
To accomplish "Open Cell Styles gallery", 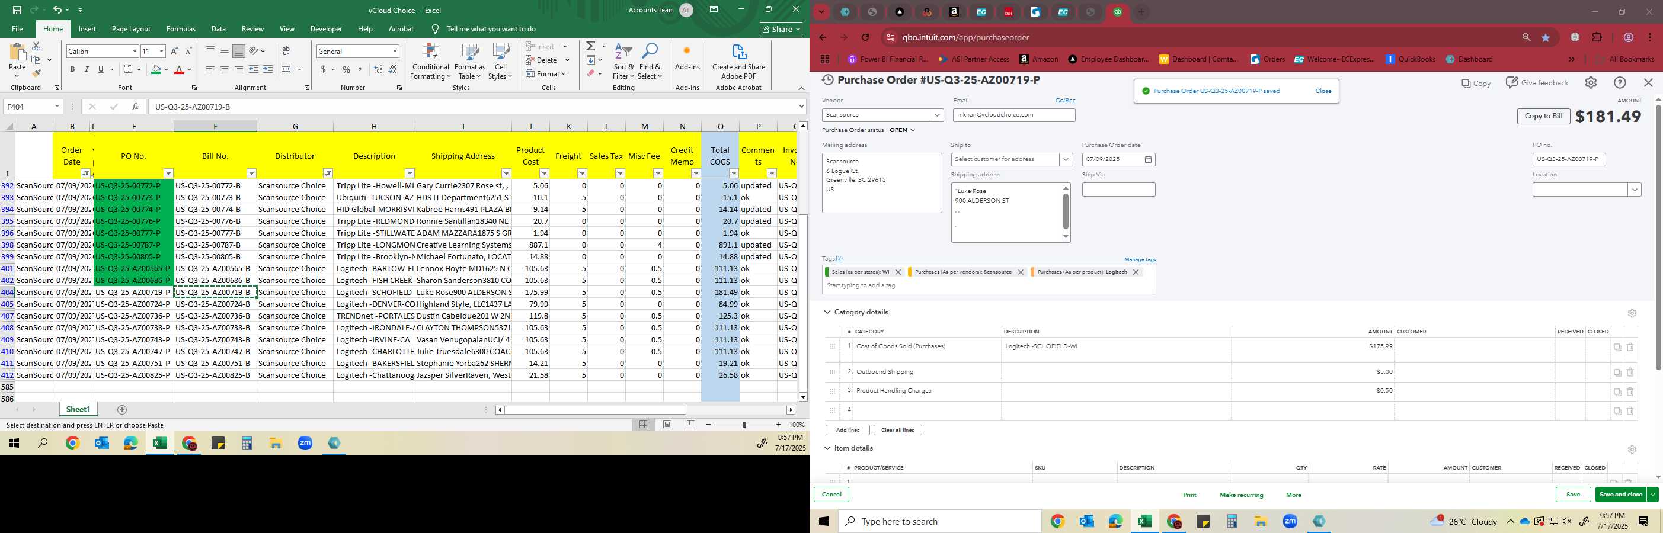I will pyautogui.click(x=500, y=62).
